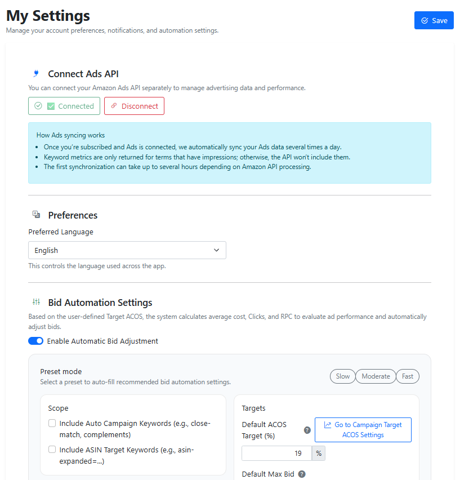460x480 pixels.
Task: Check Include Auto Campaign Keywords
Action: [x=52, y=423]
